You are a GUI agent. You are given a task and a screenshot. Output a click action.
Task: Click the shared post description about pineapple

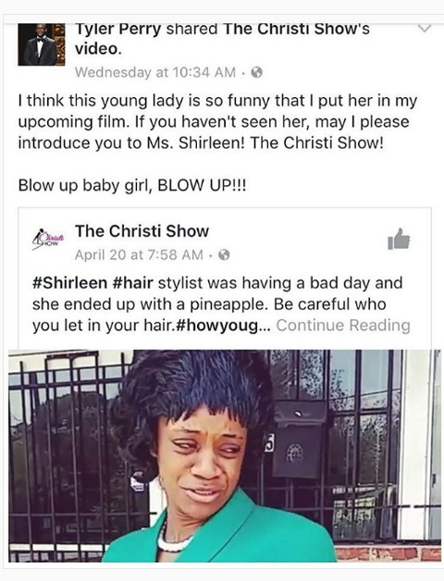(x=221, y=304)
